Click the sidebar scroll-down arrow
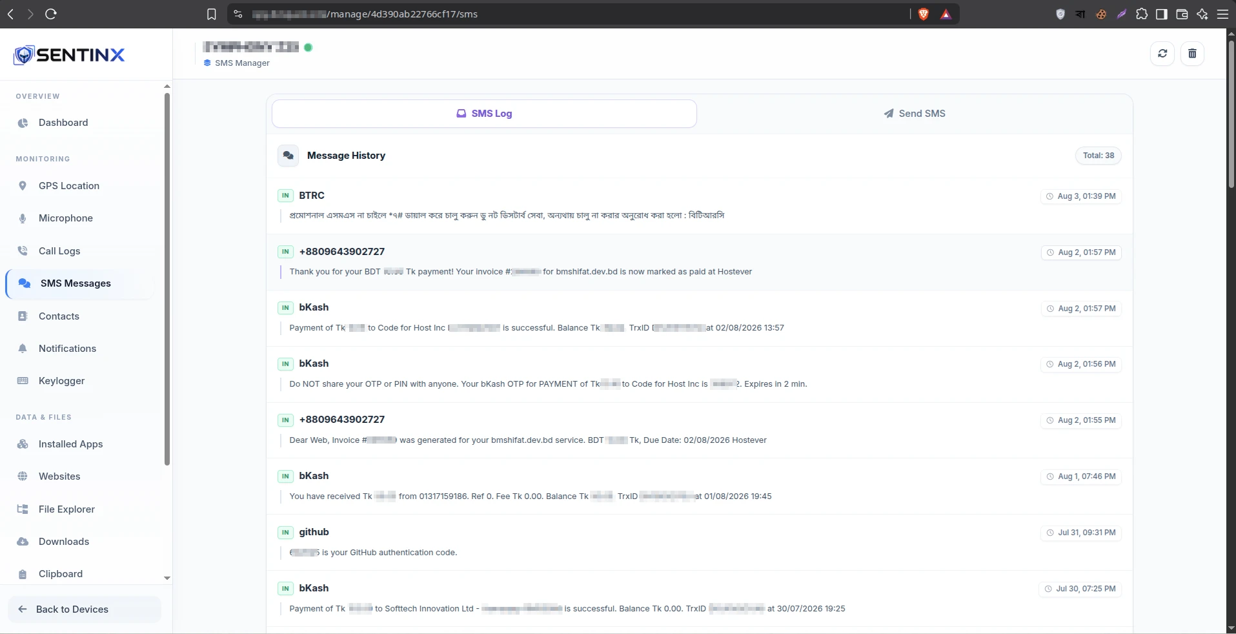This screenshot has height=634, width=1236. (167, 578)
